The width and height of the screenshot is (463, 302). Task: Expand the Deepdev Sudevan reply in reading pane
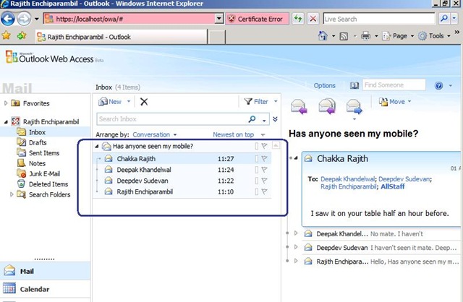[296, 247]
